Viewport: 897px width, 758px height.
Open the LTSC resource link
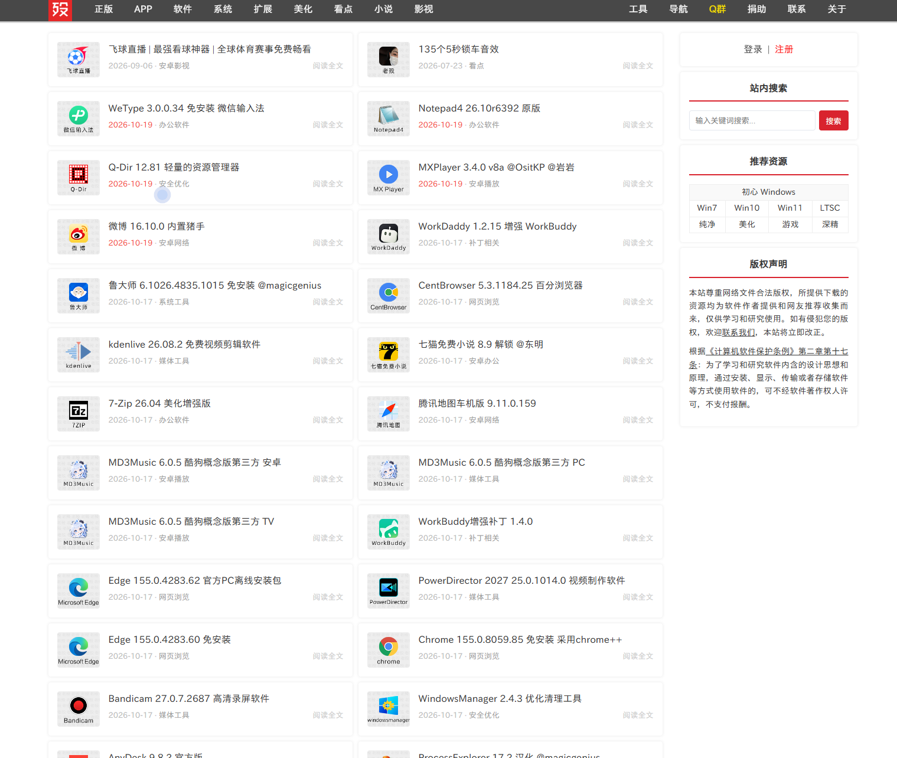pyautogui.click(x=830, y=208)
